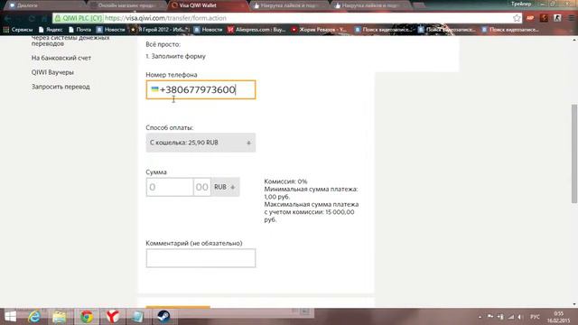Open the Новости bookmark next to Почта

tap(111, 30)
